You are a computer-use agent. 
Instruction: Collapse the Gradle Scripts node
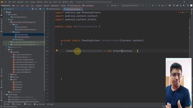pyautogui.click(x=5, y=94)
